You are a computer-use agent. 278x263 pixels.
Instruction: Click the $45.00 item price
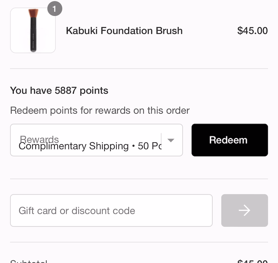[x=252, y=31]
